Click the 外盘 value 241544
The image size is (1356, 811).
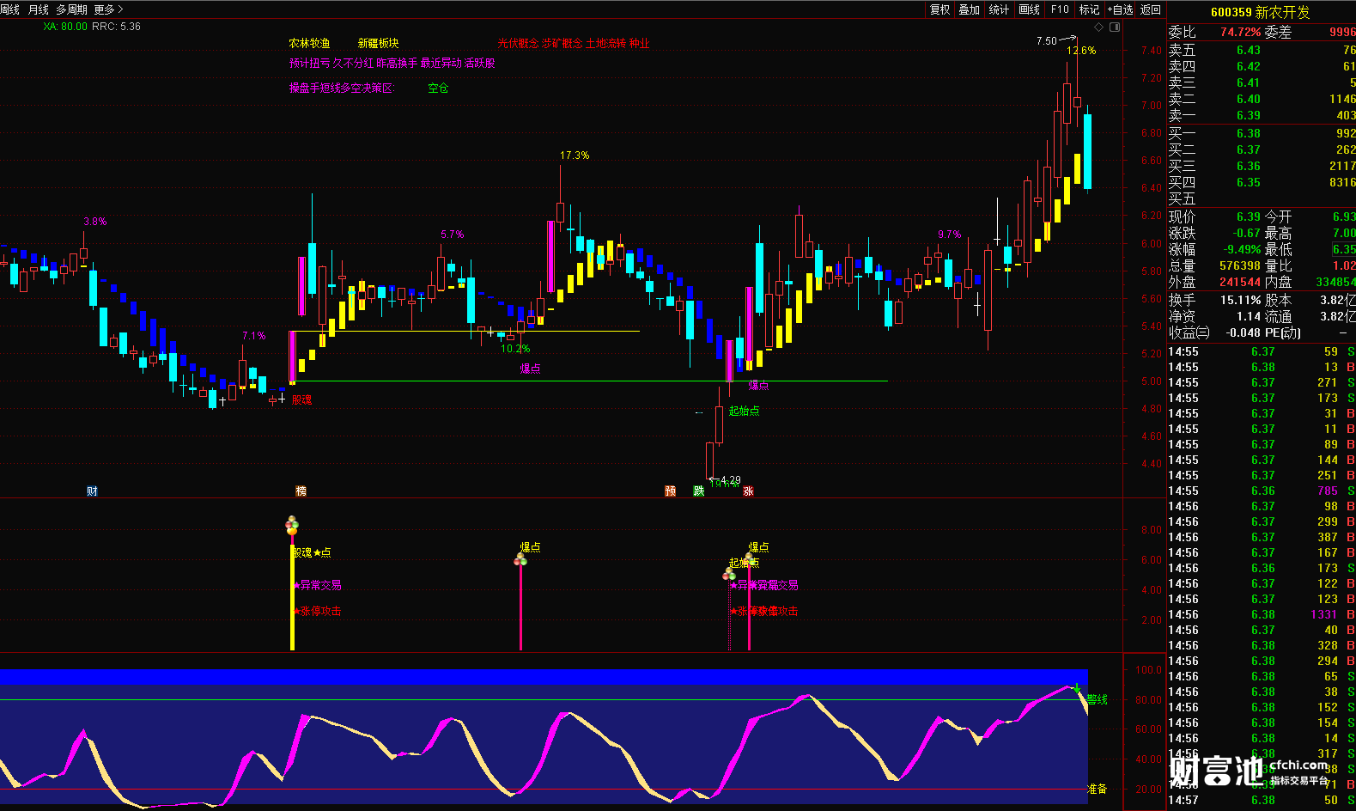(x=1240, y=282)
